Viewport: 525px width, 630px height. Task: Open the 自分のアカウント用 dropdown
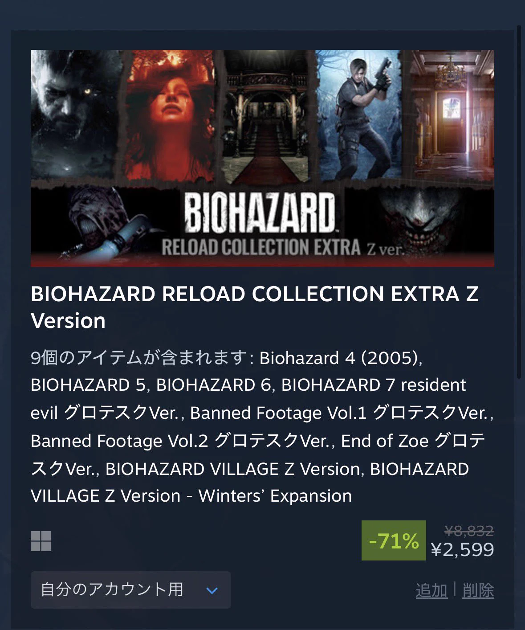click(x=130, y=590)
